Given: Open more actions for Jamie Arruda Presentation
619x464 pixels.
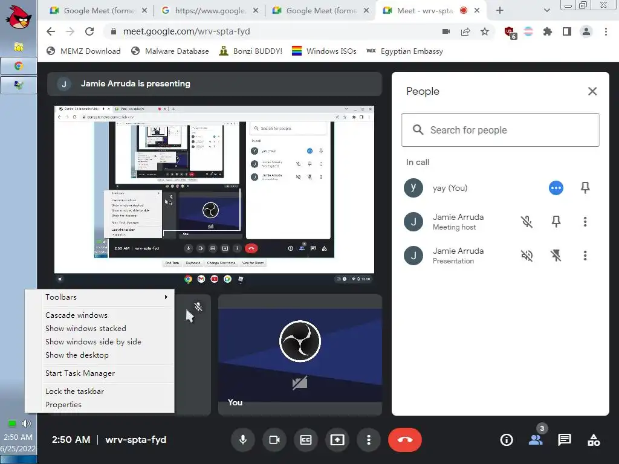Looking at the screenshot, I should tap(585, 256).
